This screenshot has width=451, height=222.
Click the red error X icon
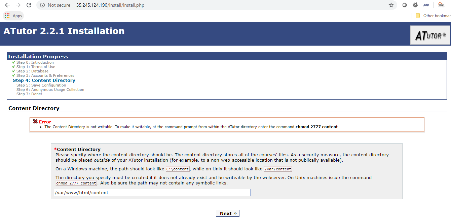point(35,121)
